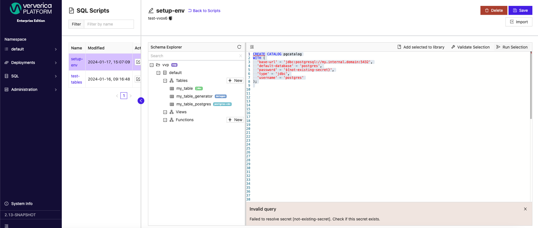This screenshot has height=228, width=538.
Task: Click Validate Selection
Action: pyautogui.click(x=470, y=47)
